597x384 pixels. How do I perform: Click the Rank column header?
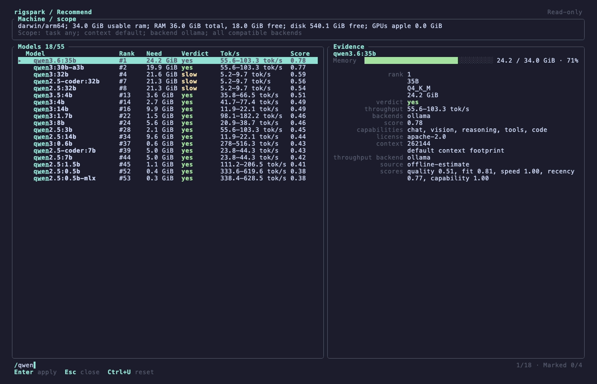(x=127, y=53)
